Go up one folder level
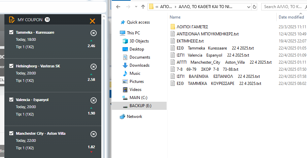This screenshot has height=158, width=307. (x=143, y=7)
